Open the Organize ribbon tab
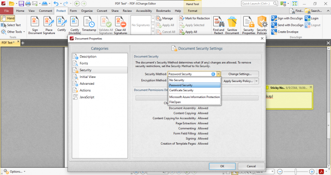 click(x=87, y=11)
